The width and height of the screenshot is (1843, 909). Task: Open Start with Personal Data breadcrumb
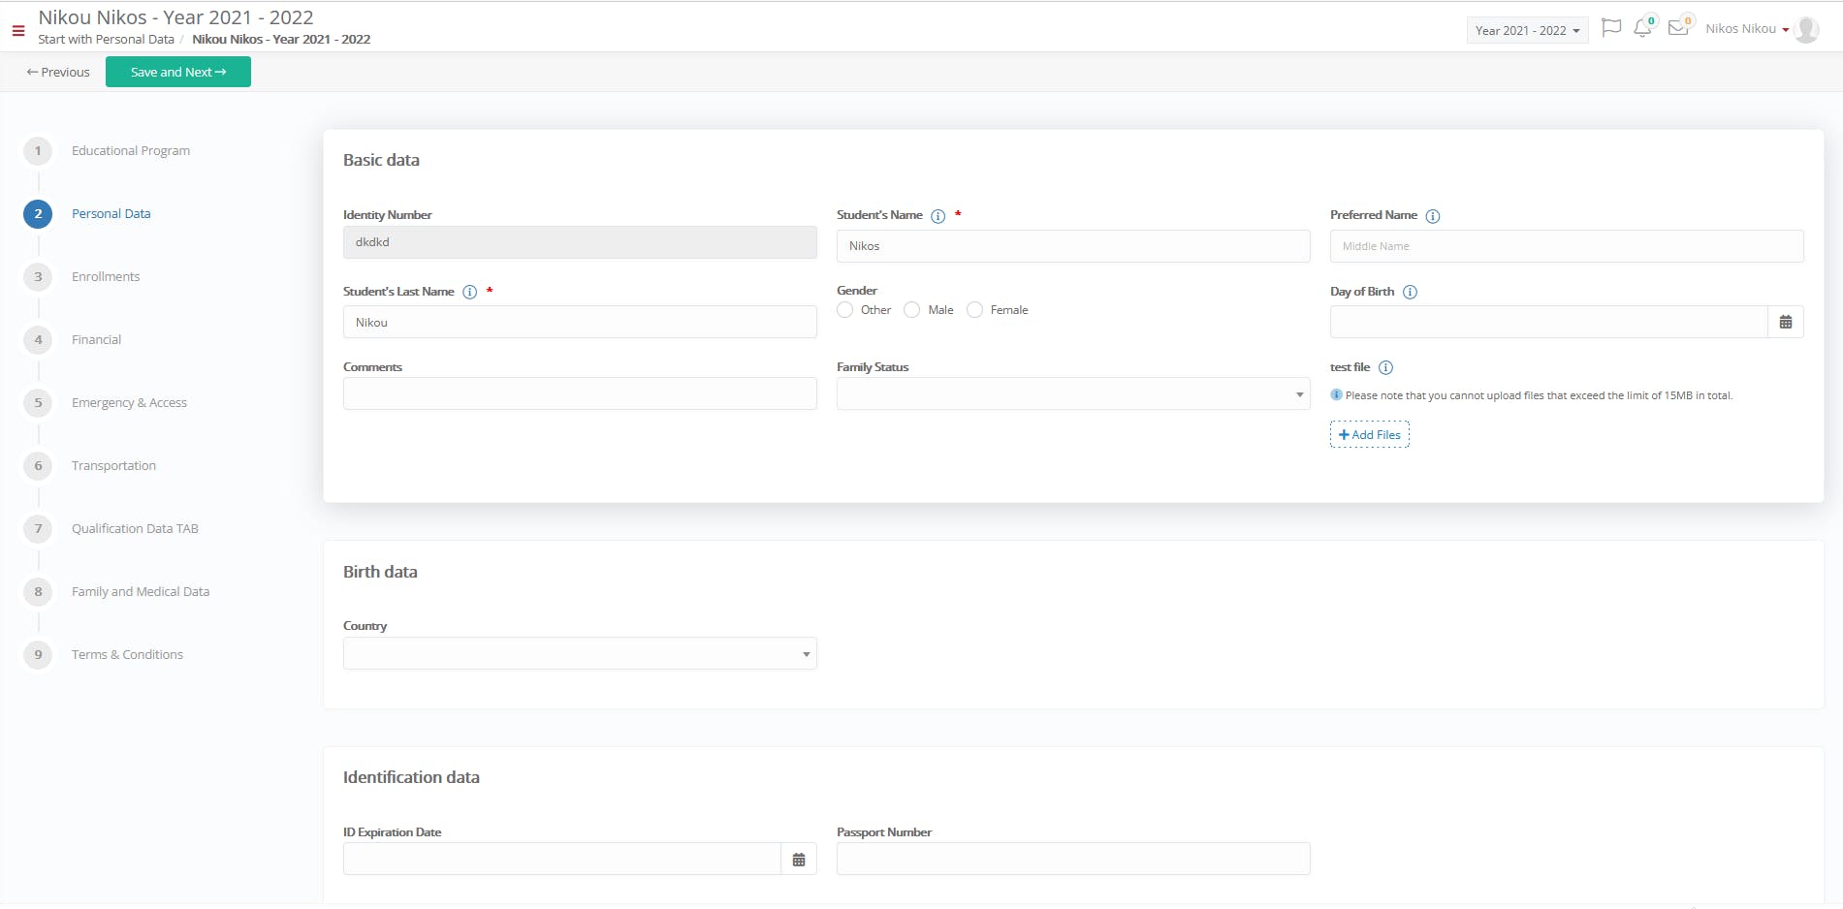coord(106,40)
